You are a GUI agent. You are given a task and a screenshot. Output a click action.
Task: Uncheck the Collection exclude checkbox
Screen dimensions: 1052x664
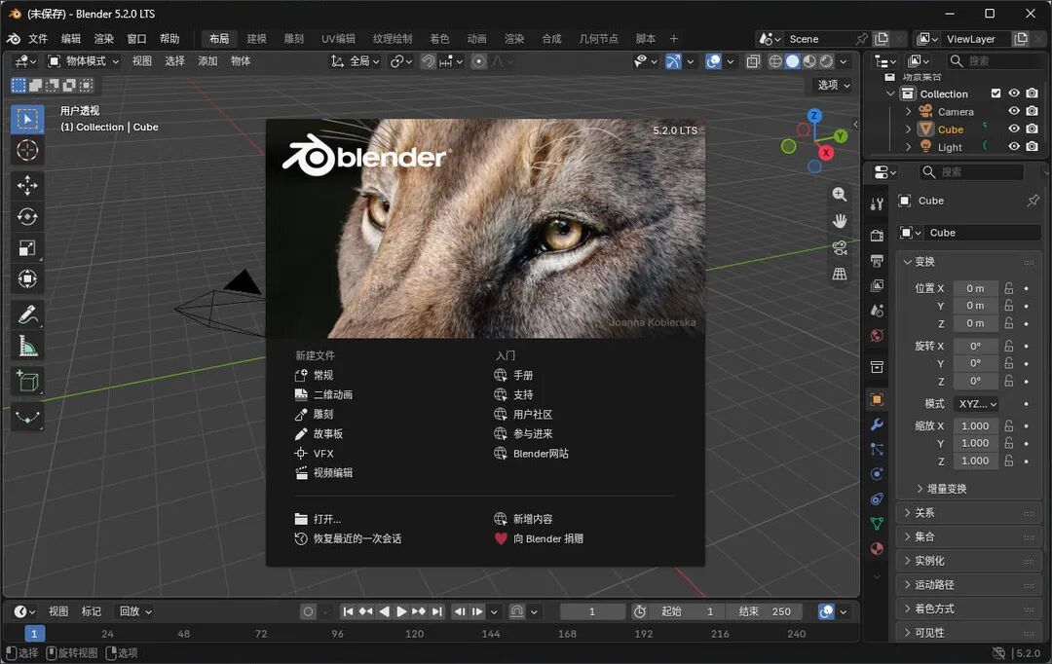[x=996, y=93]
